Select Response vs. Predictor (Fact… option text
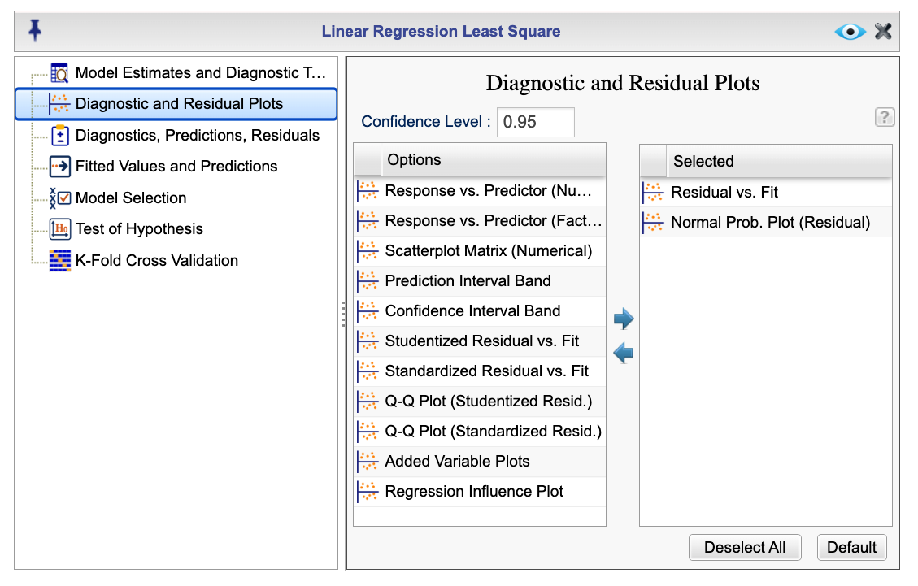 coord(493,221)
